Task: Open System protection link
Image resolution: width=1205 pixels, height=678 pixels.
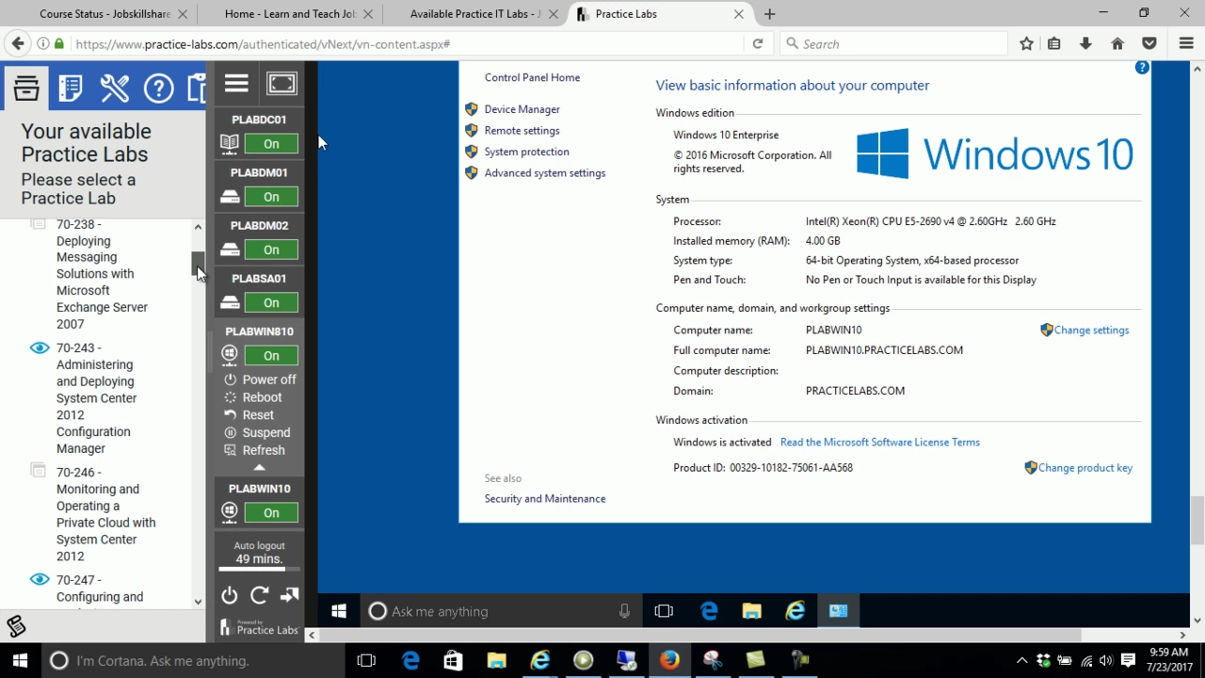Action: pos(526,152)
